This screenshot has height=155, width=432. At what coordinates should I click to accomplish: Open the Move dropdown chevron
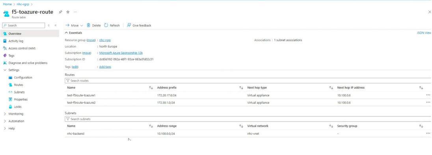[x=82, y=26]
